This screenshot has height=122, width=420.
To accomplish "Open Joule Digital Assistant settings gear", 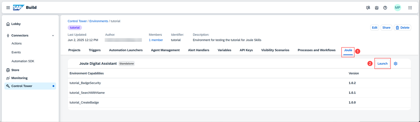I will [x=395, y=64].
